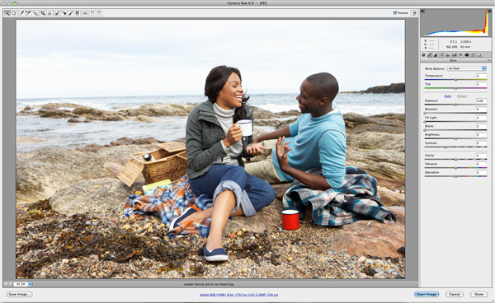Open the Split Toning panel tab
Image resolution: width=495 pixels, height=303 pixels.
click(x=448, y=55)
